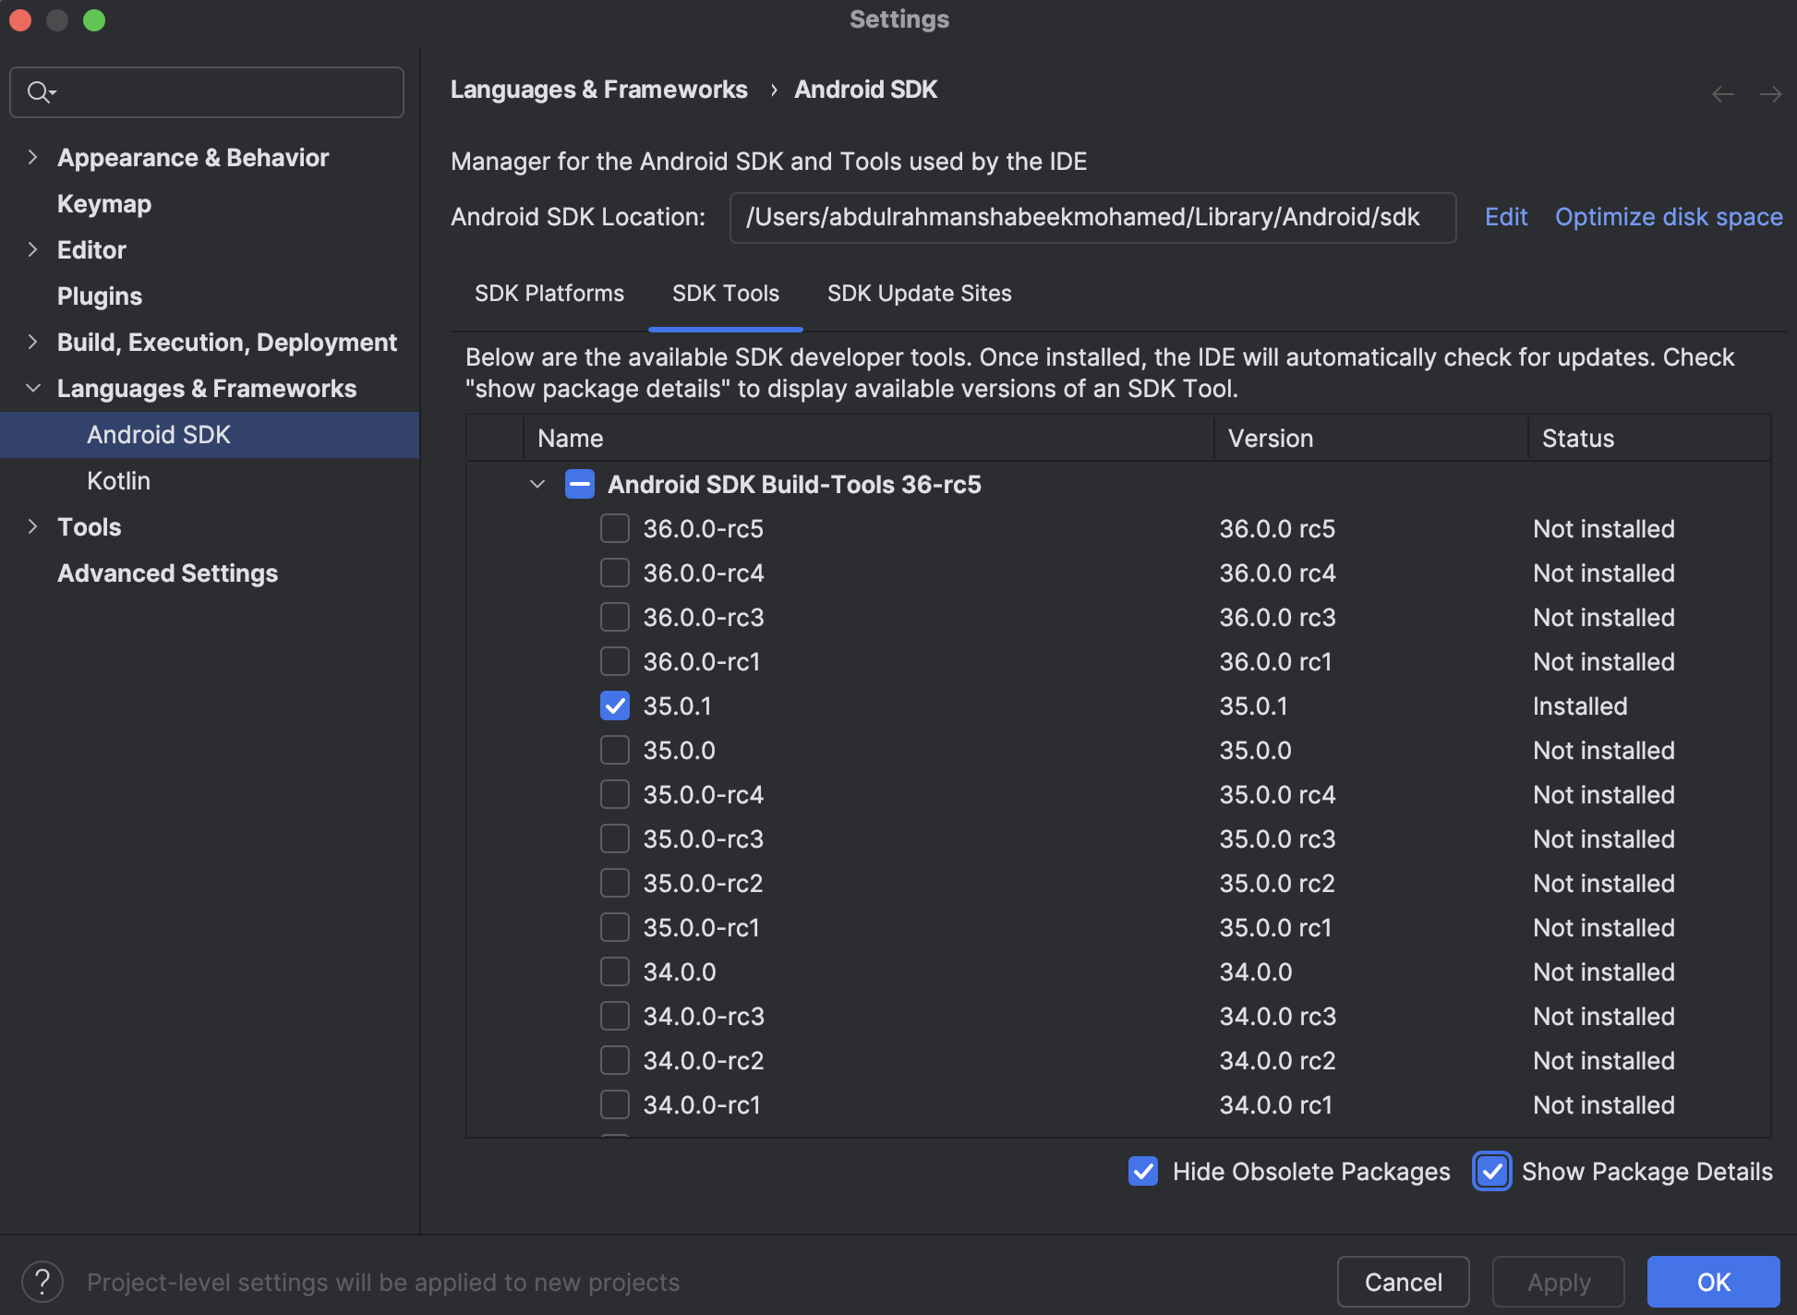Open the SDK Update Sites tab
Screen dimensions: 1797x1315
coord(919,294)
